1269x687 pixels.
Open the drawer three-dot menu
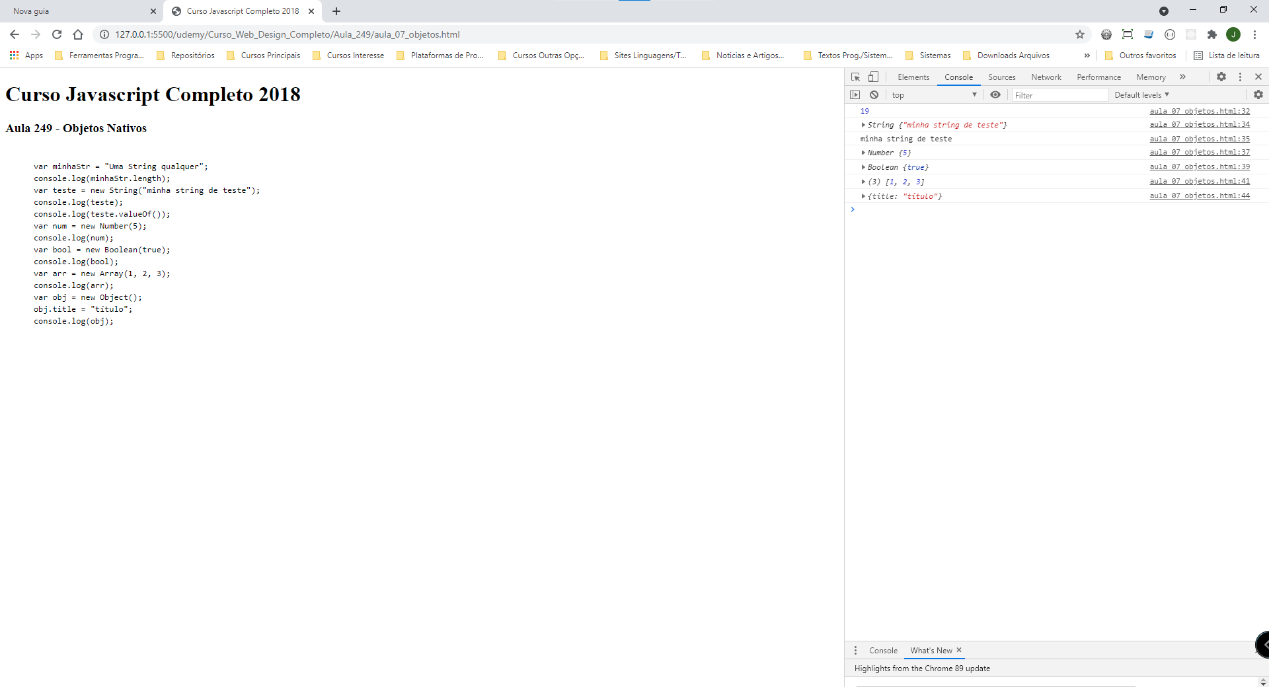pyautogui.click(x=855, y=651)
